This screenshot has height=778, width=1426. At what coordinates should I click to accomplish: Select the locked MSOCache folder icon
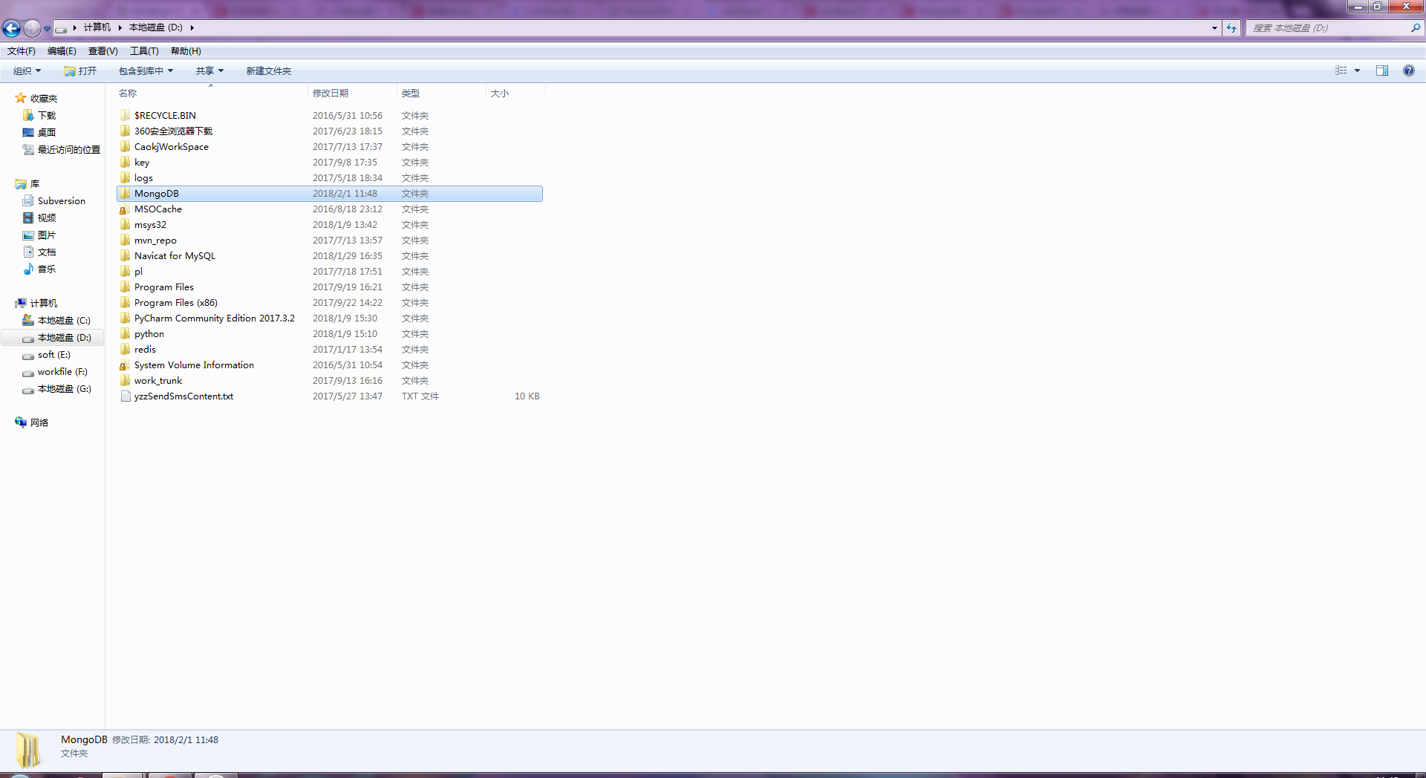[126, 209]
